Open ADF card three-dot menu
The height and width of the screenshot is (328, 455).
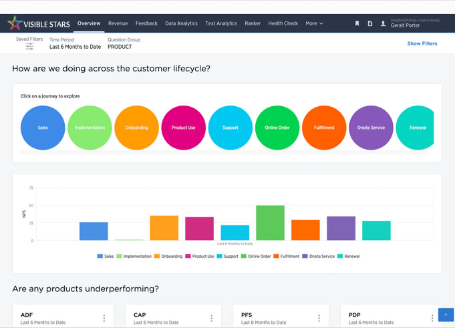104,319
